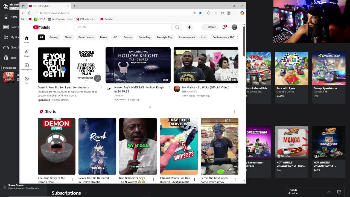Open the IRLToolkit Server bookmark
The width and height of the screenshot is (350, 197).
[87, 19]
